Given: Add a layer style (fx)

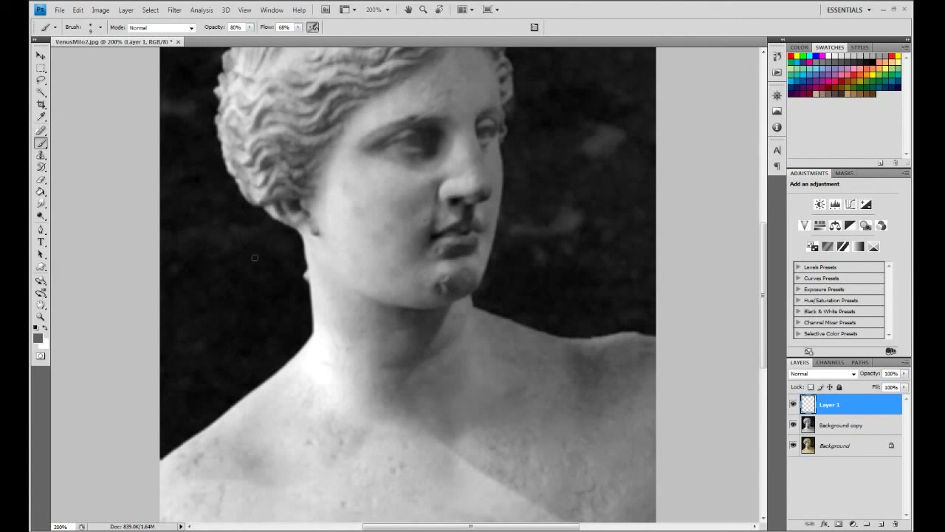Looking at the screenshot, I should click(824, 524).
